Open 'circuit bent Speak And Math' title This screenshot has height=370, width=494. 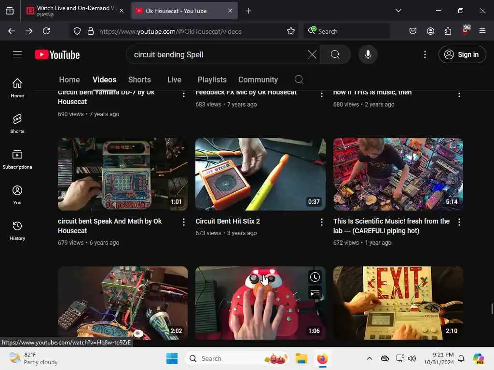[110, 226]
